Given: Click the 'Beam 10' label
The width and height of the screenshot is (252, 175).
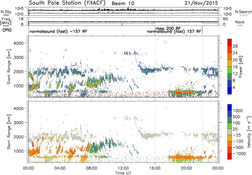Looking at the screenshot, I should pos(123,3).
